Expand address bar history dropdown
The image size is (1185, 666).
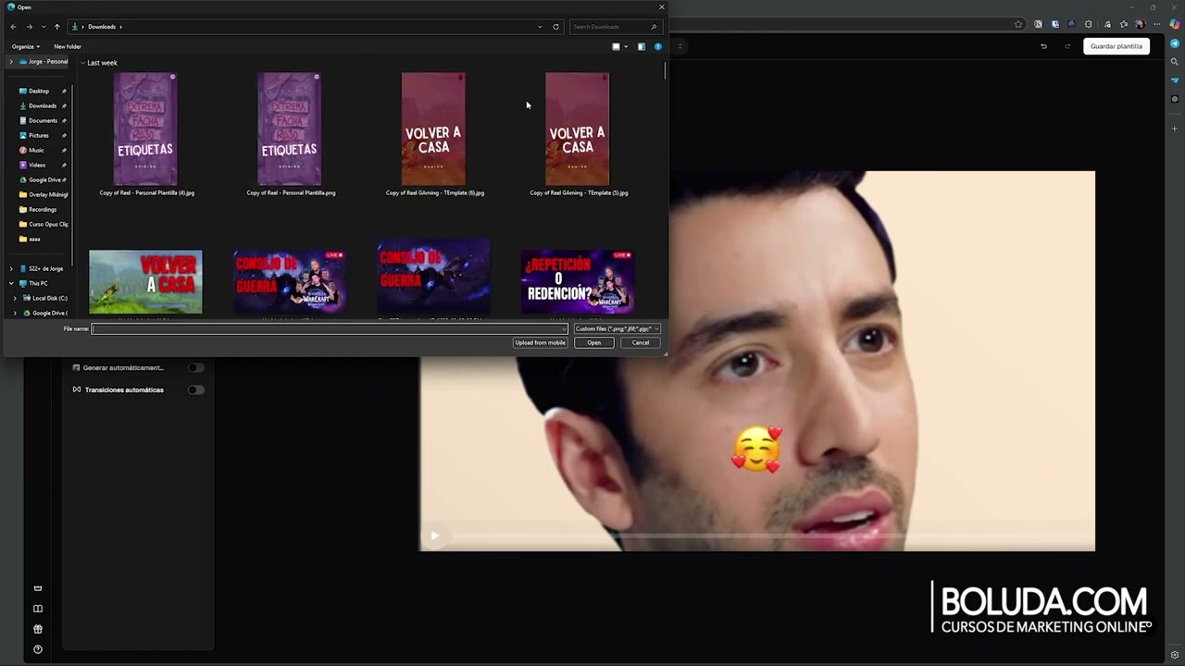540,27
